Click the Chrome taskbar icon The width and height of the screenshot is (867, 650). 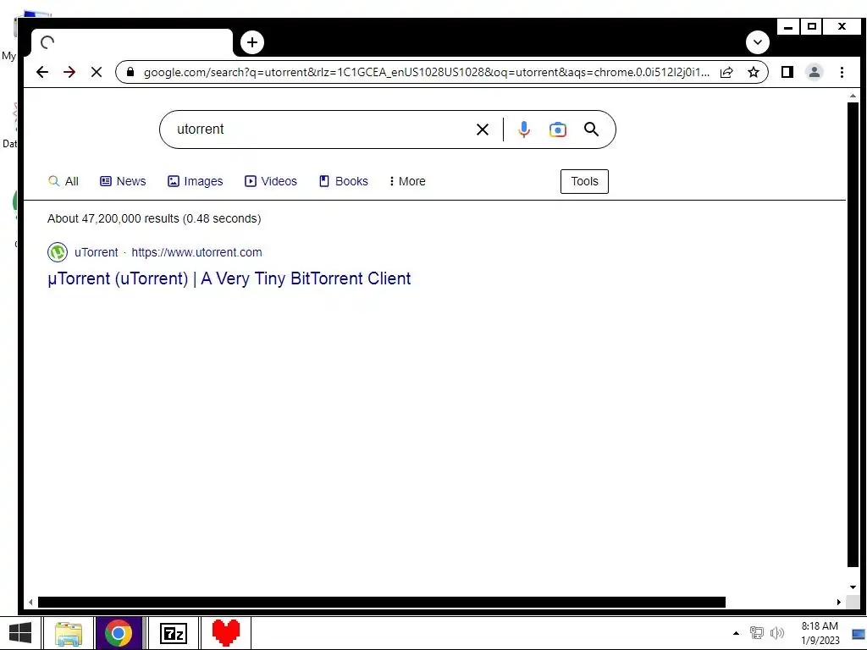coord(119,633)
